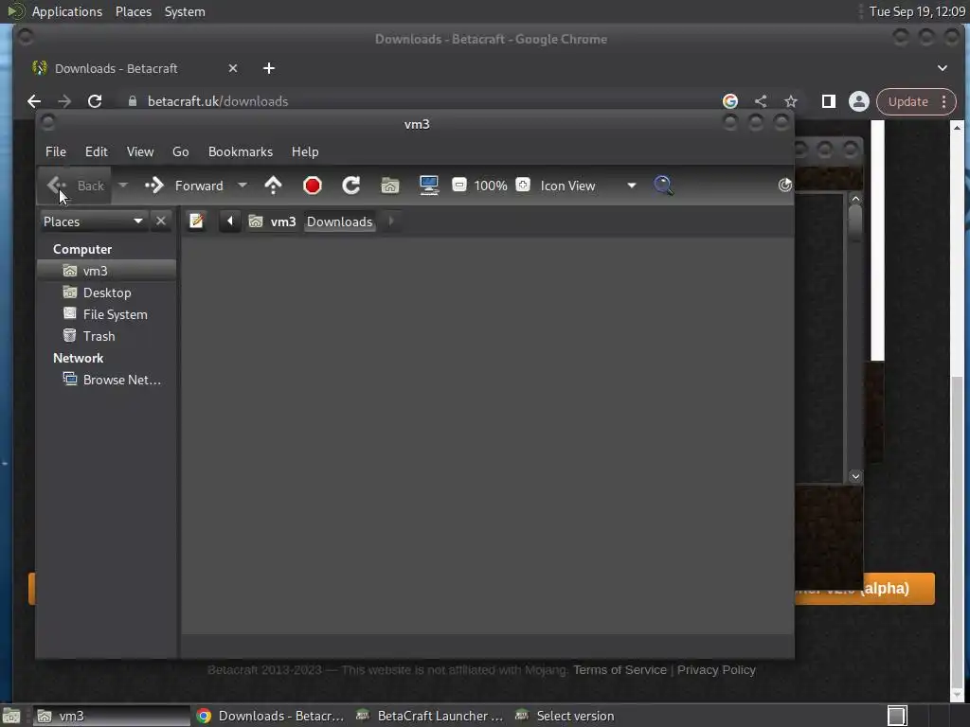The height and width of the screenshot is (727, 970).
Task: Click the clock in the top panel
Action: coord(917,11)
